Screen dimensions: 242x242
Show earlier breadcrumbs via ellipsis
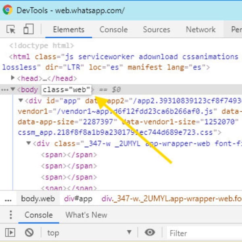pyautogui.click(x=8, y=200)
